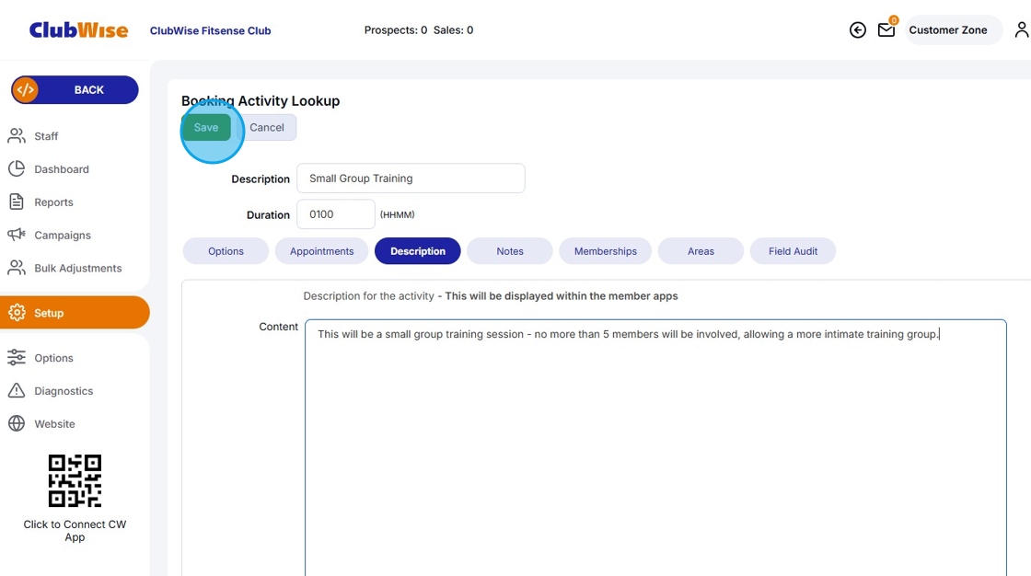Click the Website globe icon
Viewport: 1031px width, 576px height.
17,423
